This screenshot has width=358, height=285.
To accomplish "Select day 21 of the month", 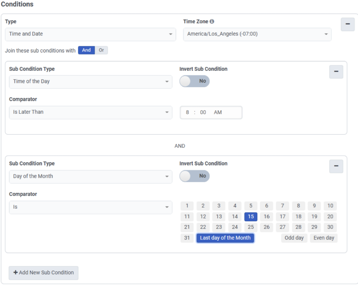I will click(187, 227).
